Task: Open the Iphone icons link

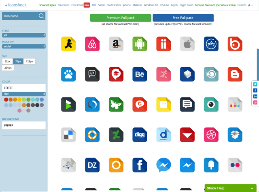Action: pyautogui.click(x=127, y=5)
